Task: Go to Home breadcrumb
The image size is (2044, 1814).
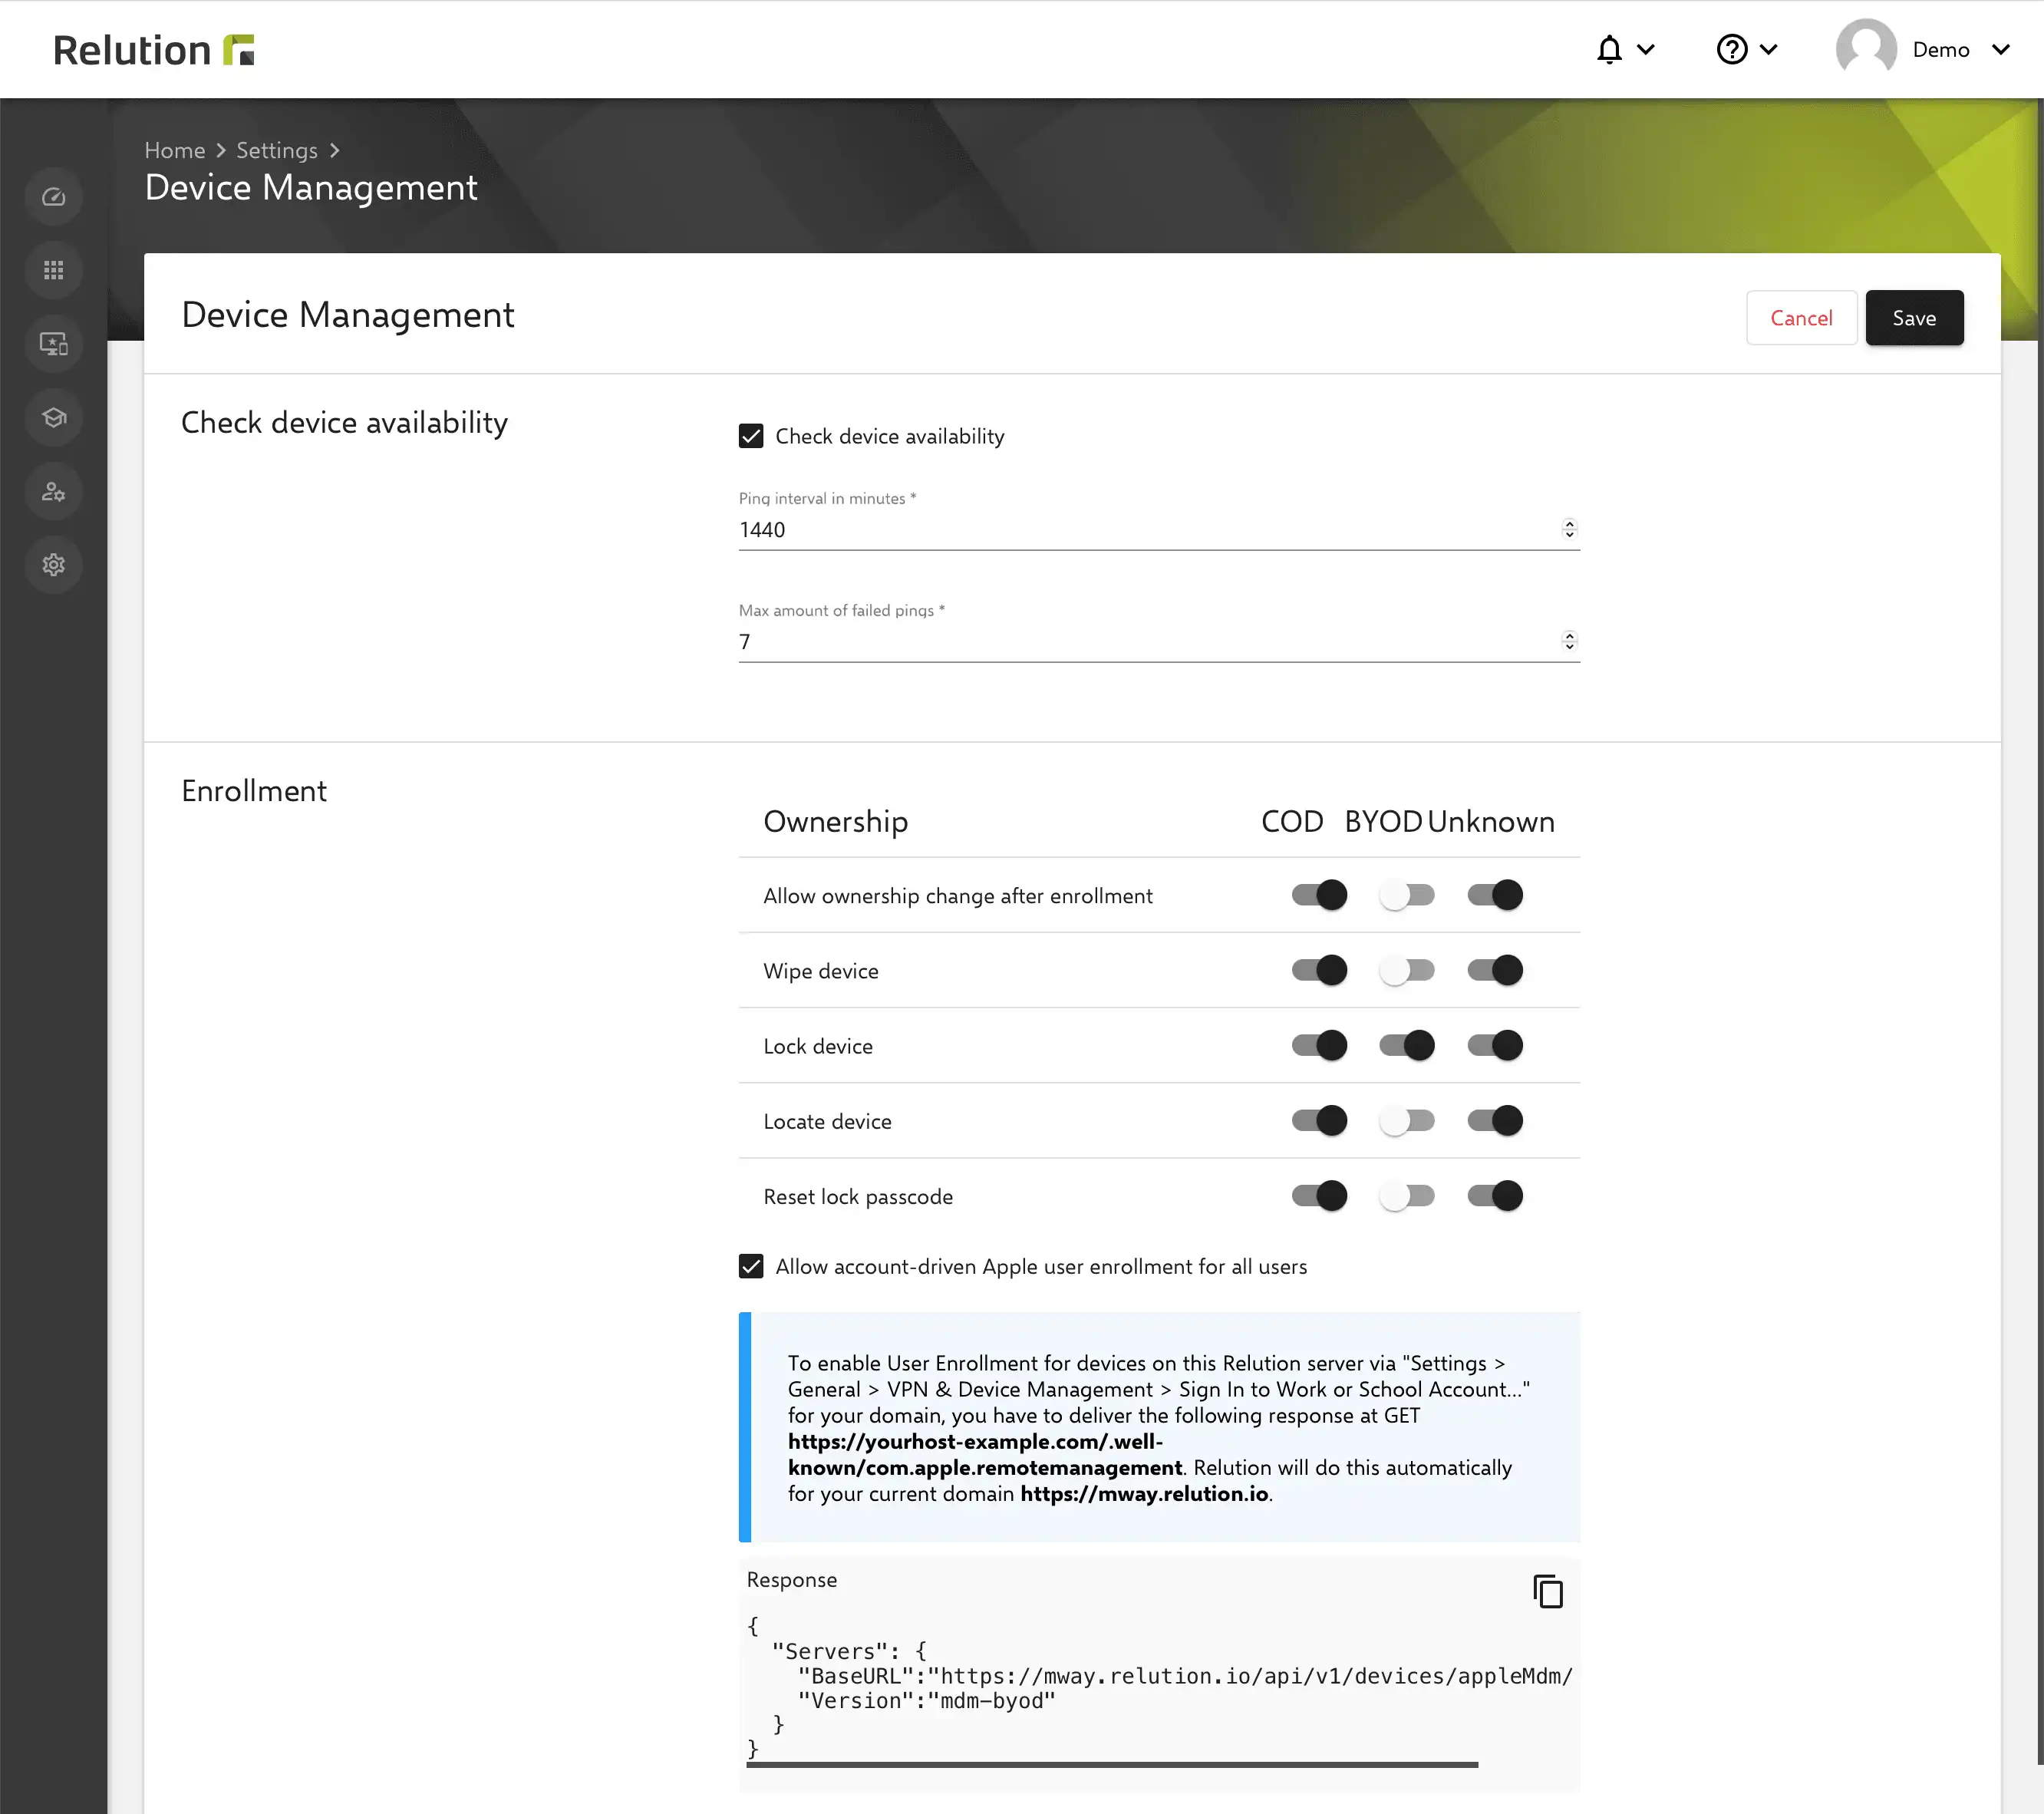Action: click(x=175, y=150)
